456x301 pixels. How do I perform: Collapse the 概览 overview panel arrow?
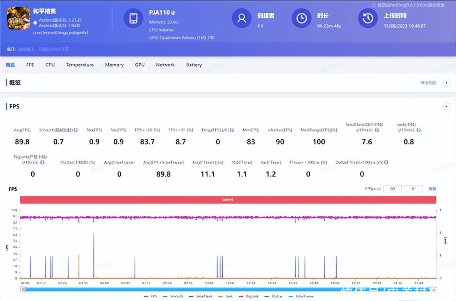click(x=446, y=83)
